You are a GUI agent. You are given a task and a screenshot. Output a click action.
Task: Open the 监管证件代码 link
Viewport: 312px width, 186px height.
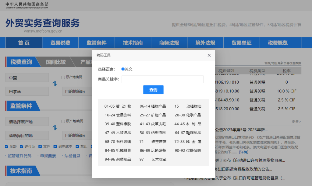(x=19, y=156)
